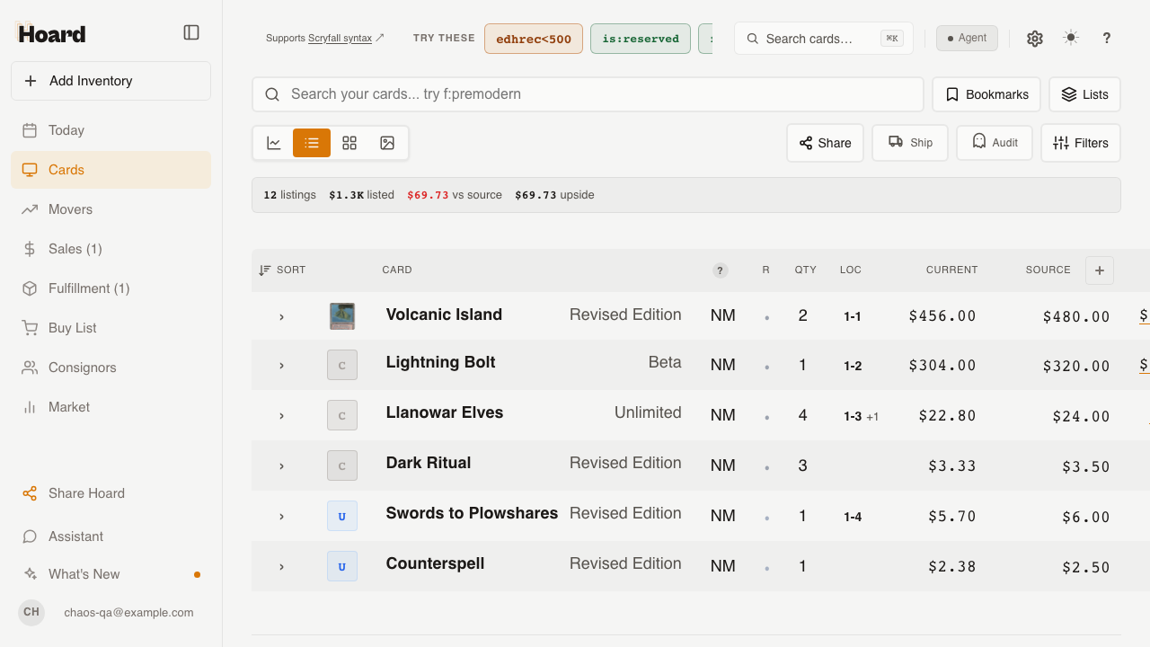The image size is (1150, 647).
Task: Expand the Volcanic Island row
Action: point(281,316)
